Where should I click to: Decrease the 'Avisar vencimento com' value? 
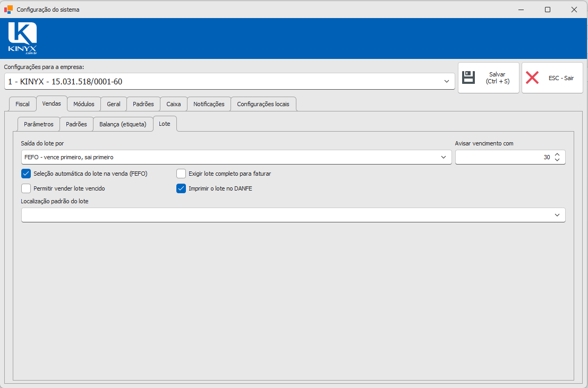(557, 160)
